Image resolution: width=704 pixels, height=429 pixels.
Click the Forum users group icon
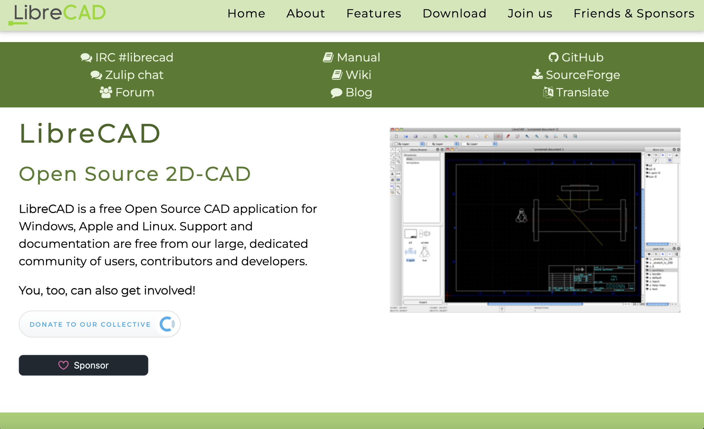tap(106, 93)
